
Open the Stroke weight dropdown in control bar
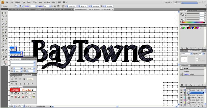click(36, 6)
